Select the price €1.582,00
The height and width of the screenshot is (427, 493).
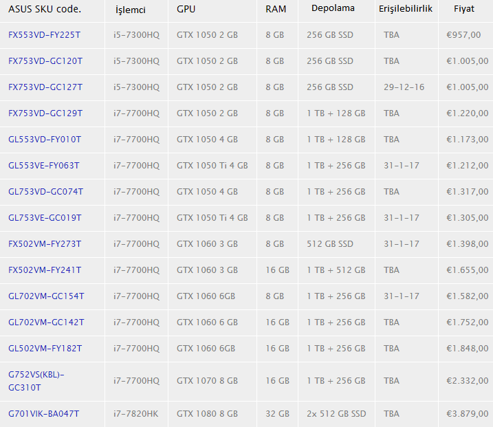468,296
